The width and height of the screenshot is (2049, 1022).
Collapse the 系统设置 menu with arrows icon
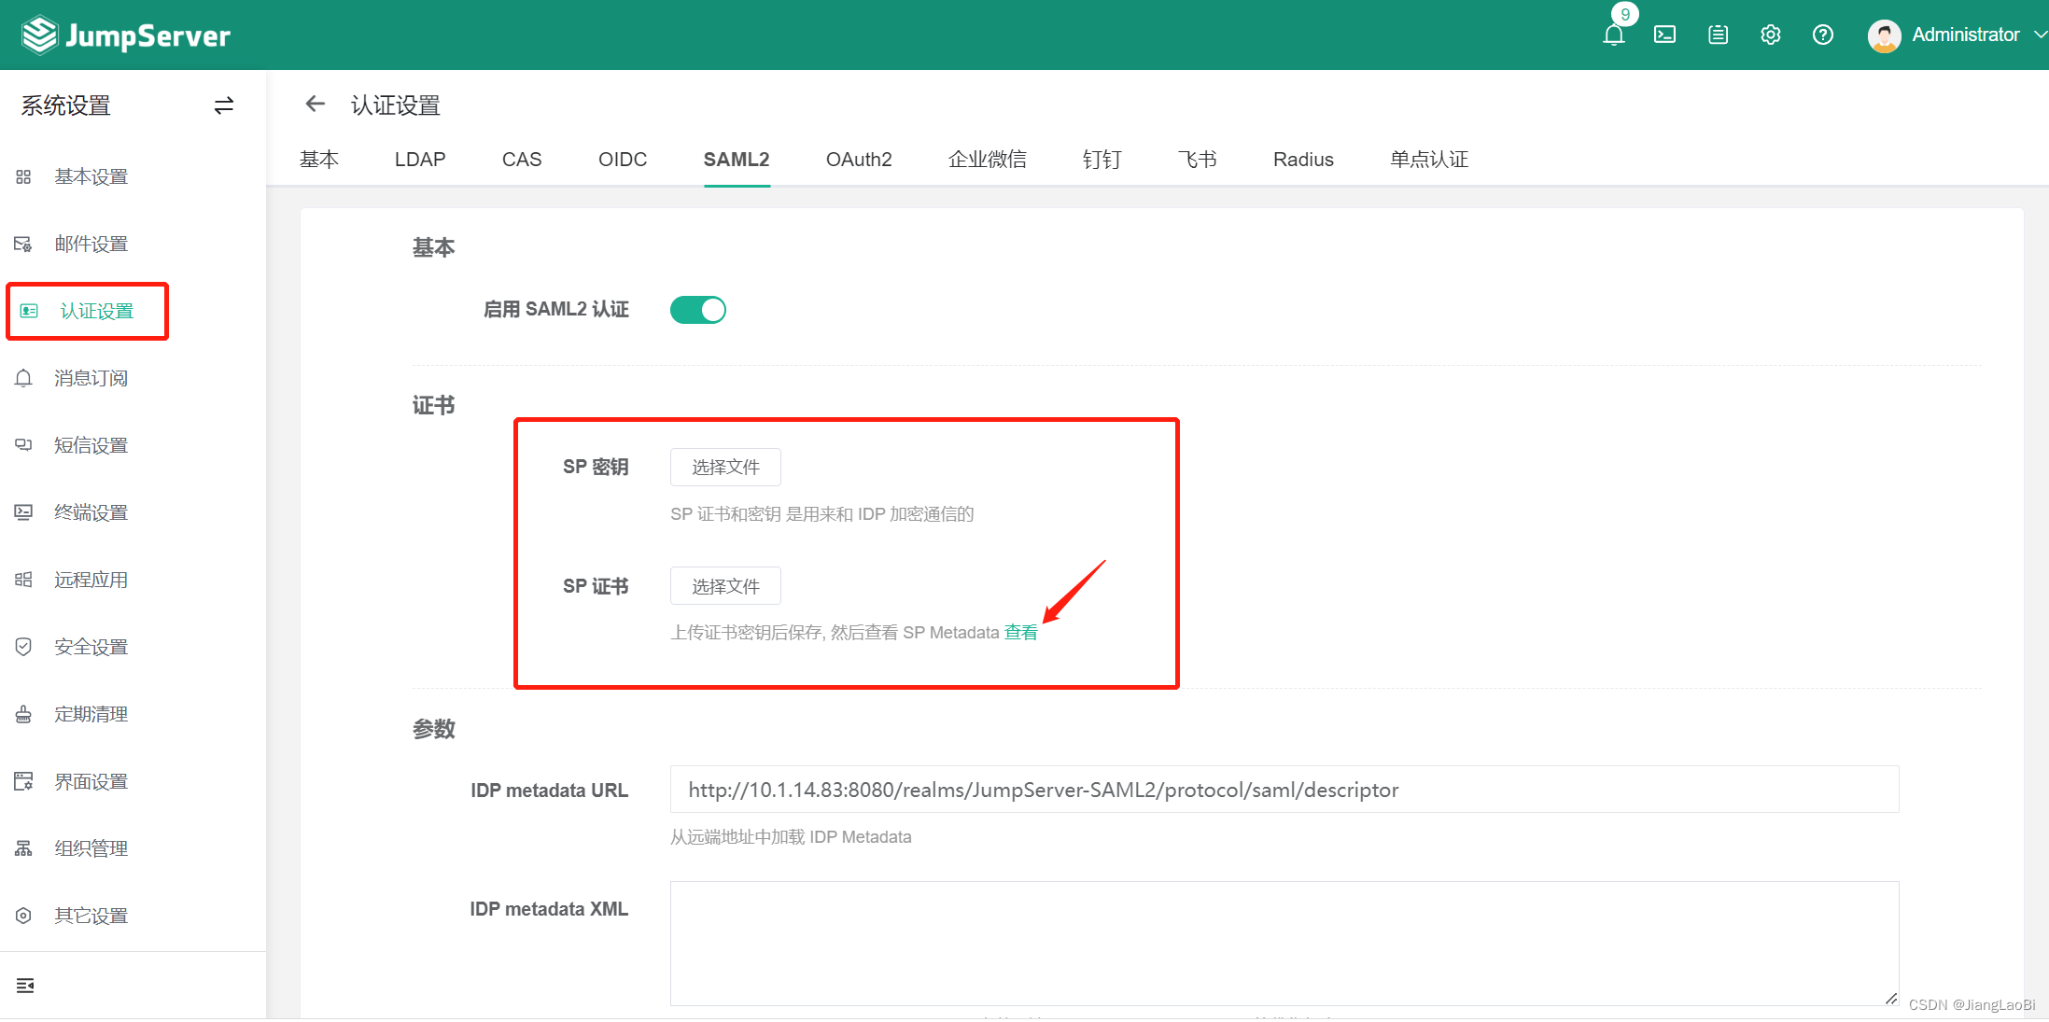click(223, 105)
